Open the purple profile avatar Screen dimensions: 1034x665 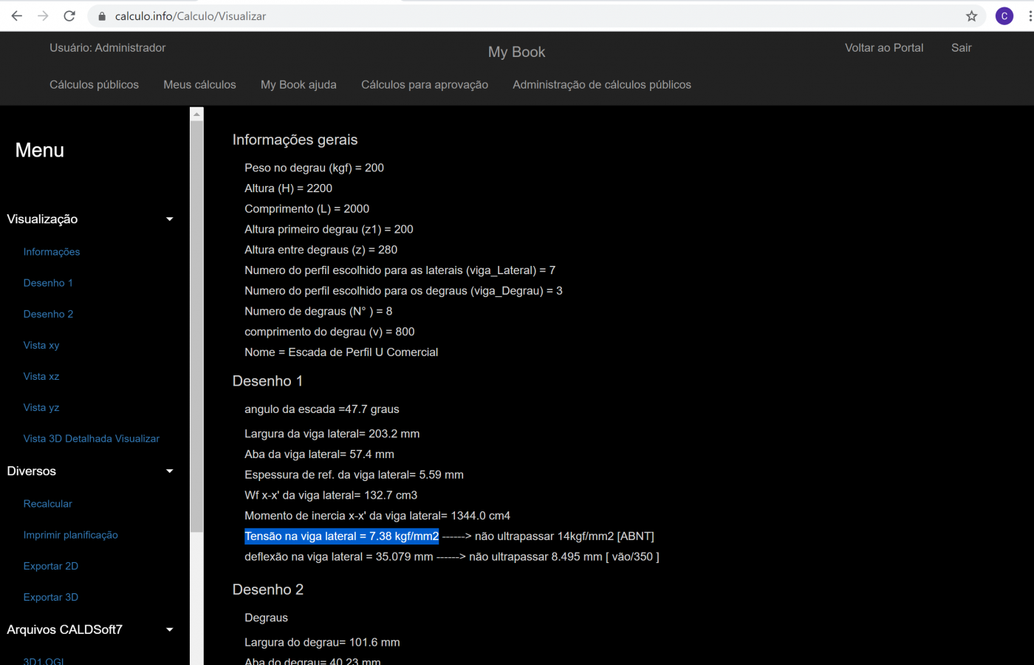(x=1004, y=16)
